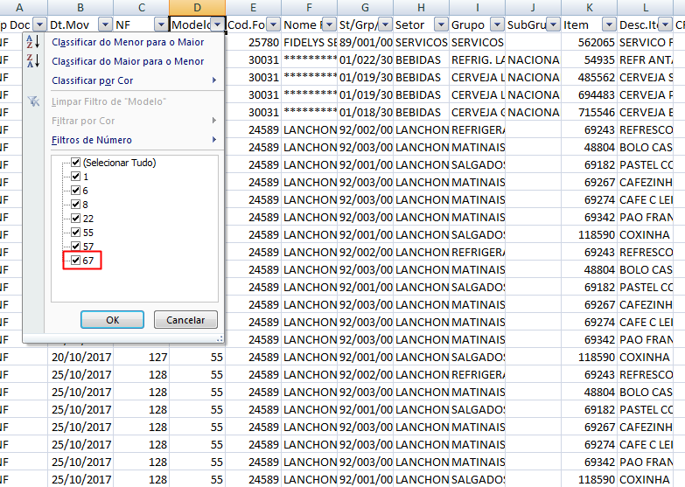Open the NF column filter arrow
This screenshot has height=487, width=685.
160,24
